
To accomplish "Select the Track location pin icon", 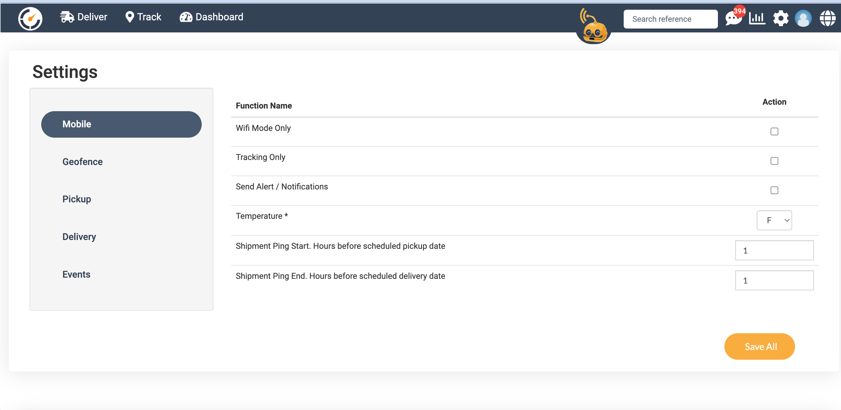I will click(x=129, y=17).
